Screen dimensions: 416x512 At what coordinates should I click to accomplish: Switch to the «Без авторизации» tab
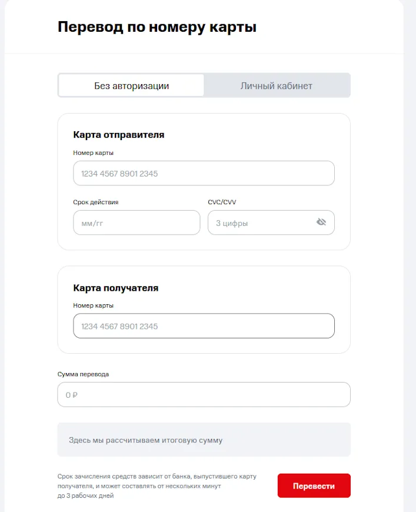(x=131, y=85)
